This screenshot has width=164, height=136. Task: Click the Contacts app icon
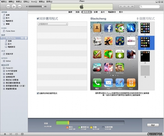click(97, 28)
